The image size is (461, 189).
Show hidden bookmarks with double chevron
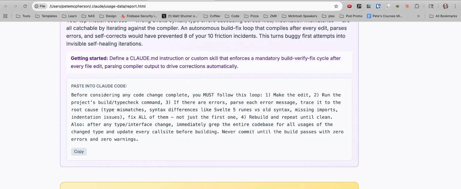click(418, 16)
